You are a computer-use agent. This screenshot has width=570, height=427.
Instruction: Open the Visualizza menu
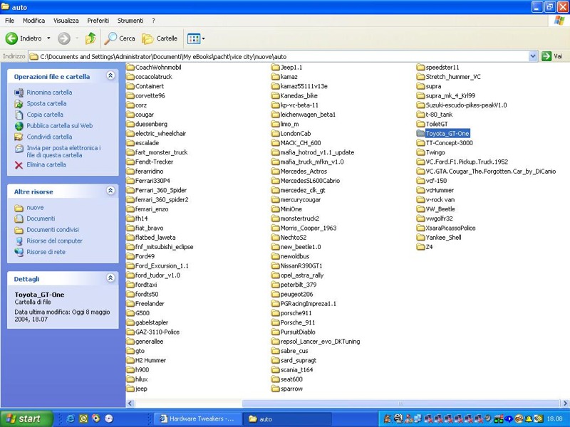(66, 21)
